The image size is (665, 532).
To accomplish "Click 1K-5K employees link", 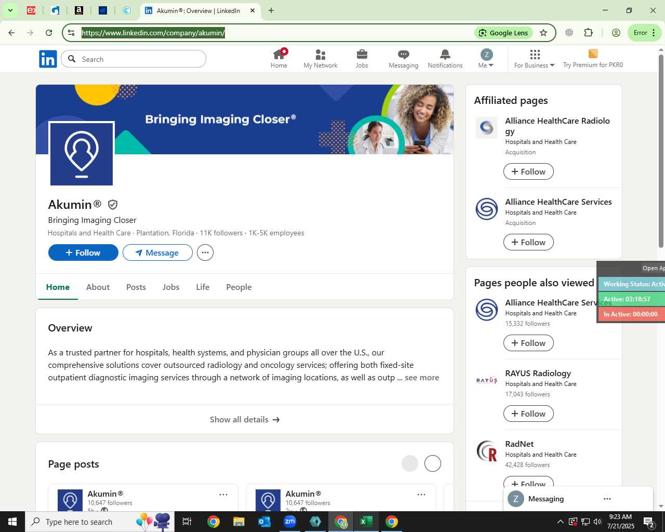I will [276, 233].
